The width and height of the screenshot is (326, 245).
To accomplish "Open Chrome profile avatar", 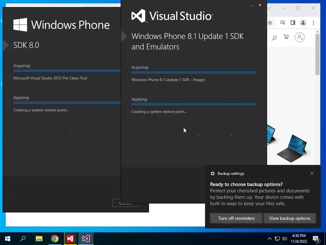I will [303, 23].
